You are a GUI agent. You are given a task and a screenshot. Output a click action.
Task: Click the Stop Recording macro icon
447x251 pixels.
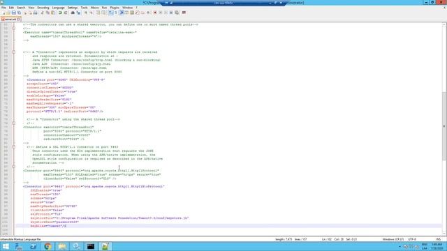coord(161,13)
